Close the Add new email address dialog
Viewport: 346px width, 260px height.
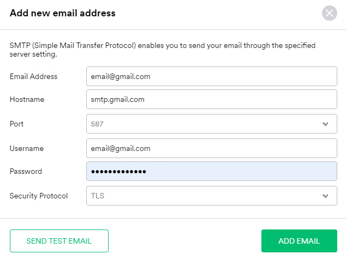330,13
